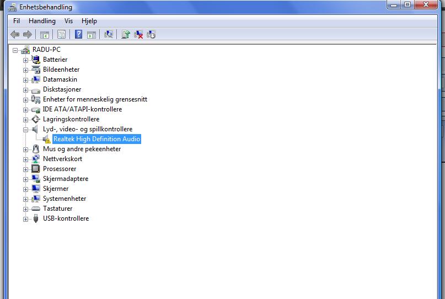Click the Forward arrow toolbar icon
The image size is (445, 299).
click(x=28, y=35)
